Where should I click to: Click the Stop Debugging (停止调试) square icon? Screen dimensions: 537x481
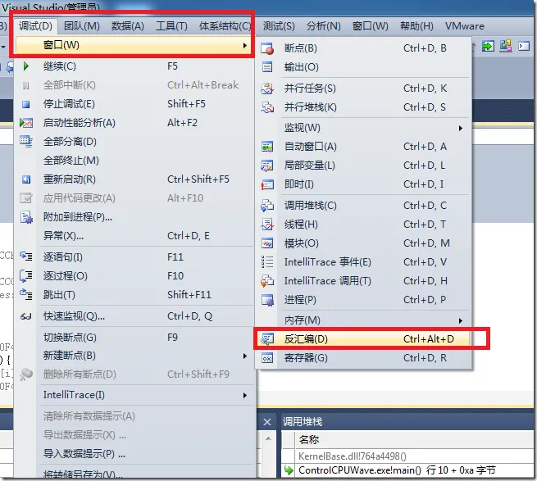[26, 104]
